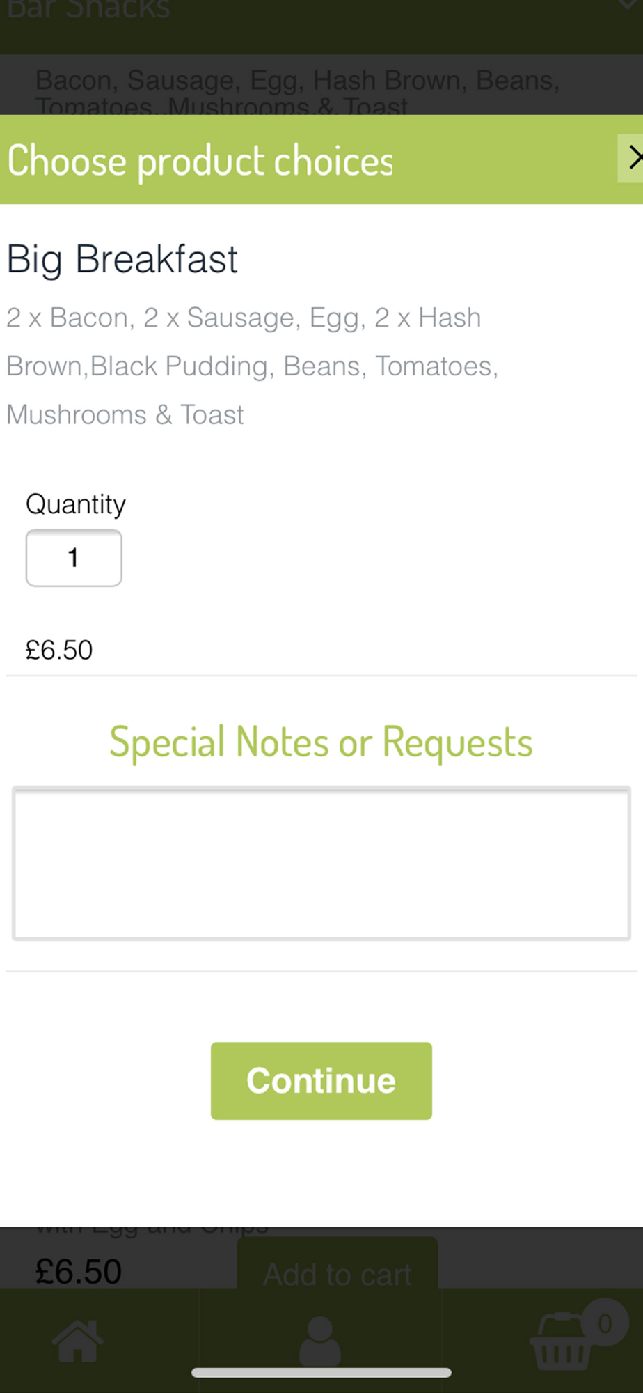Open the shopping basket icon
Screen dimensions: 643x1393
pyautogui.click(x=561, y=1343)
